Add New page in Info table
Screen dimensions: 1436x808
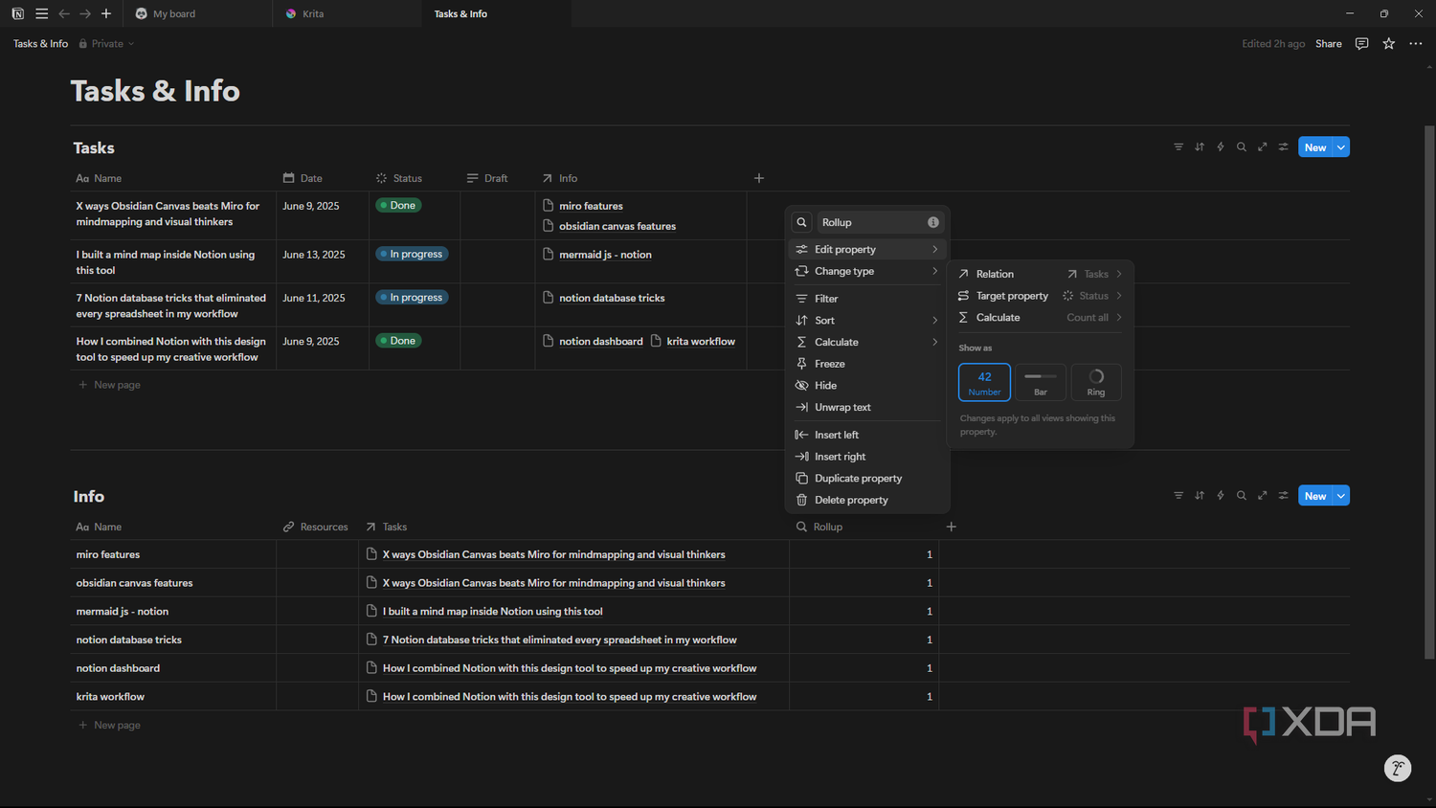109,726
